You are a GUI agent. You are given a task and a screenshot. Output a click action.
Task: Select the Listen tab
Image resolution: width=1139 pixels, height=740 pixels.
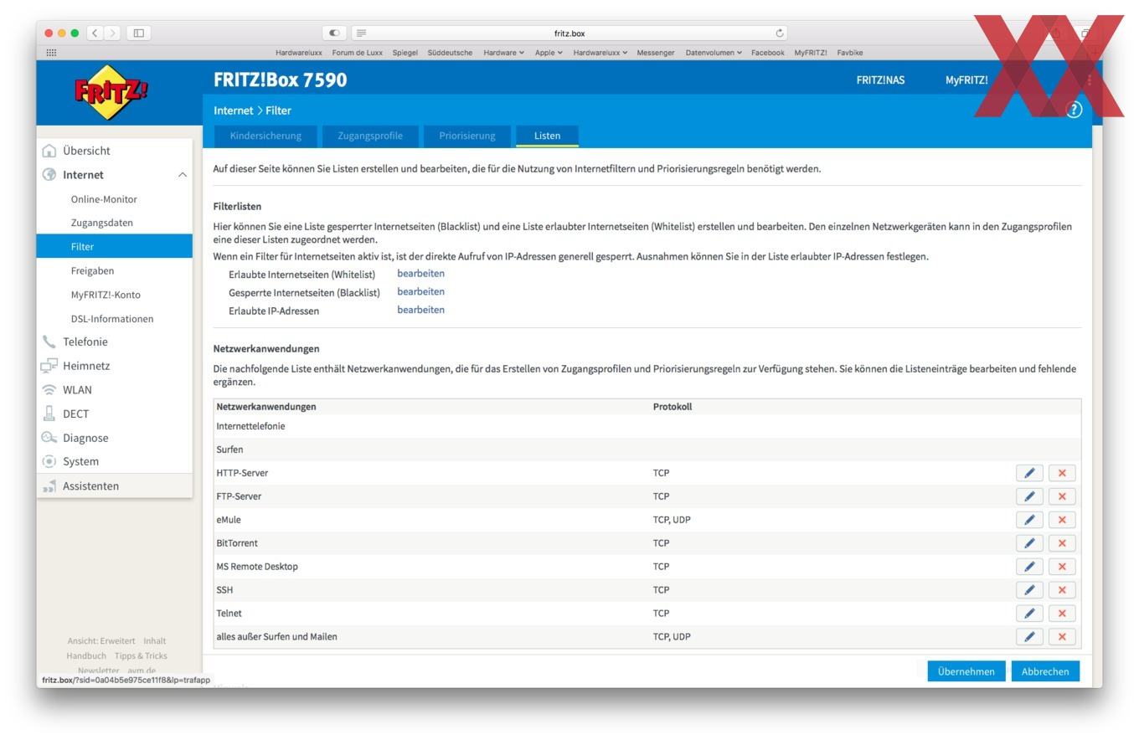pos(547,136)
